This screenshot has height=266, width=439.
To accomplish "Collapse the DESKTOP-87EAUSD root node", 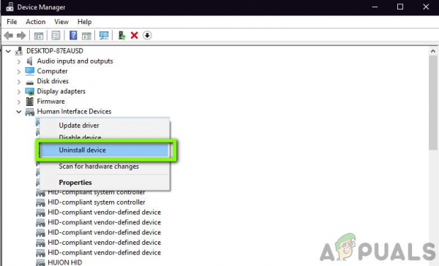I will pyautogui.click(x=8, y=51).
